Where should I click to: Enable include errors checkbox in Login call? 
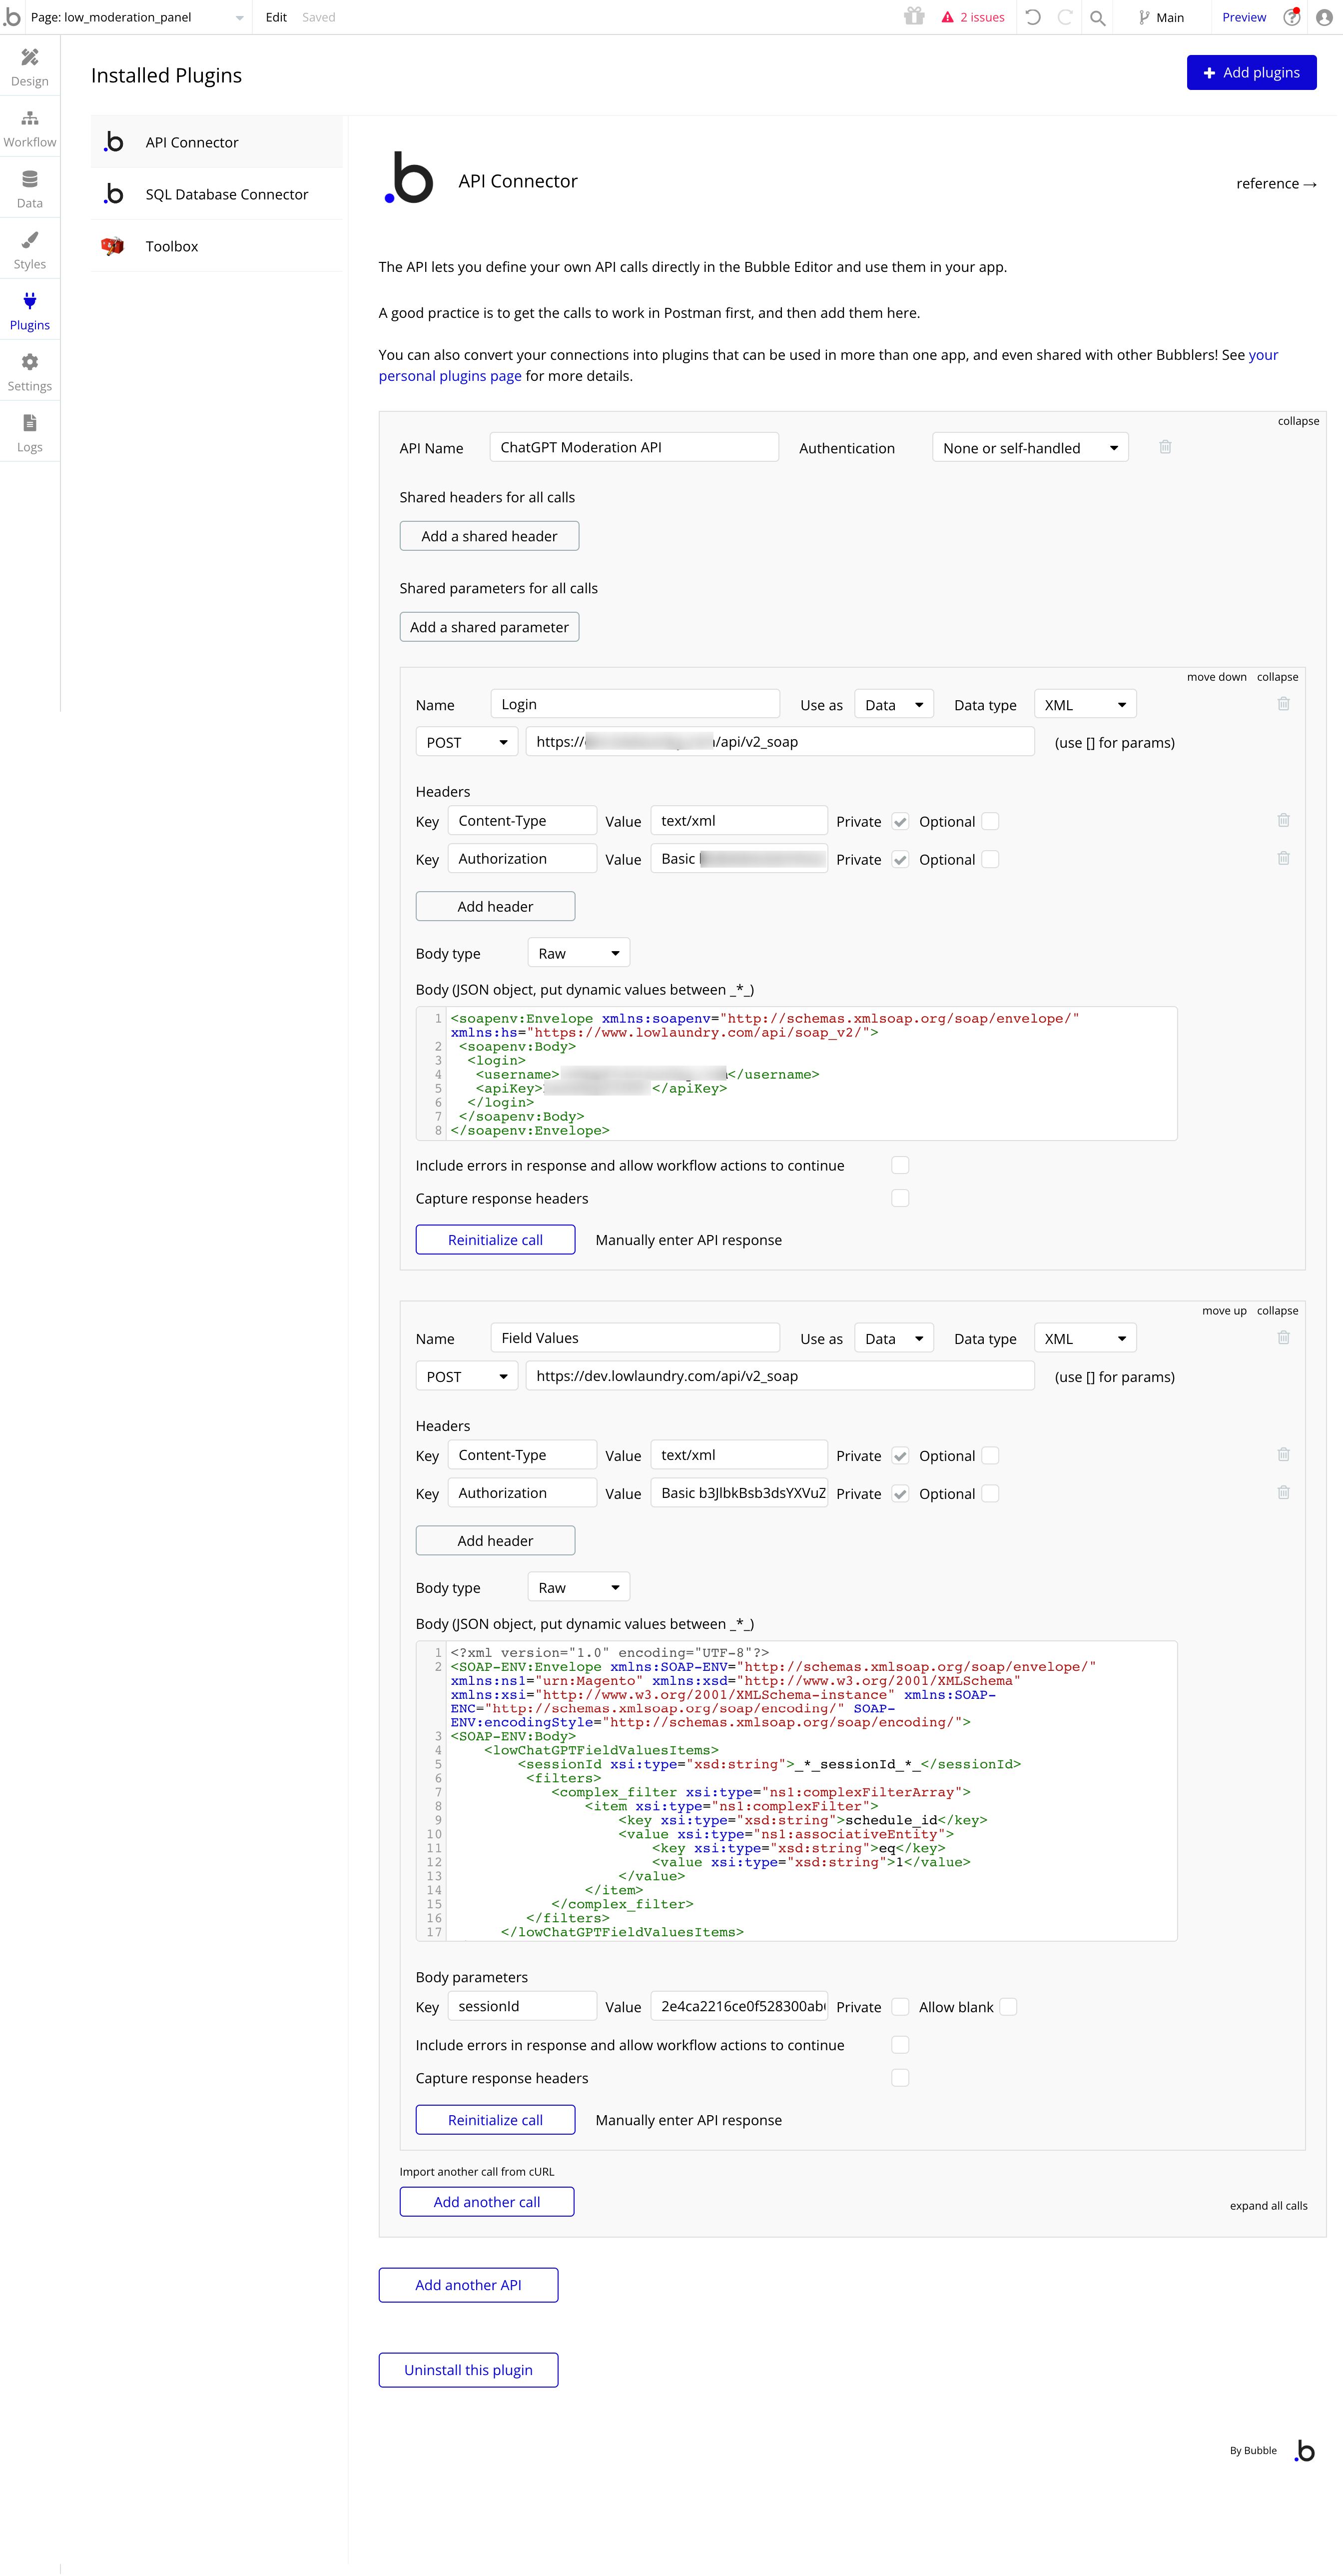coord(900,1166)
